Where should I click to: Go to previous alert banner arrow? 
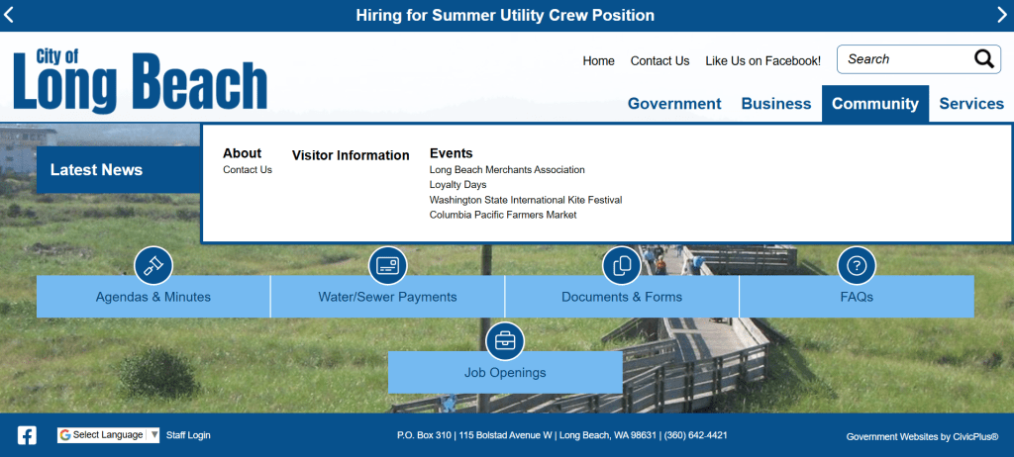[9, 14]
